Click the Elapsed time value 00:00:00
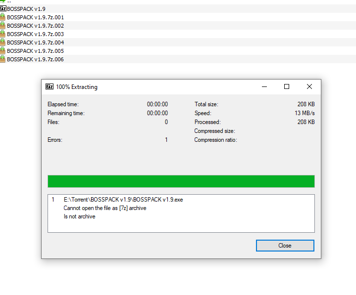 (x=157, y=104)
